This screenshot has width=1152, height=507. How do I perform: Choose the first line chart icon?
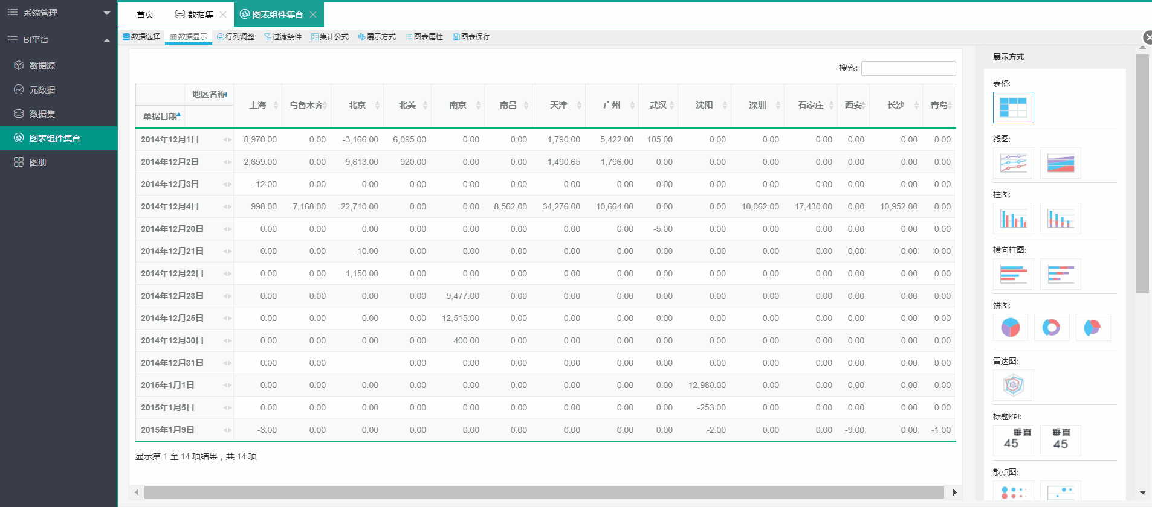tap(1013, 163)
